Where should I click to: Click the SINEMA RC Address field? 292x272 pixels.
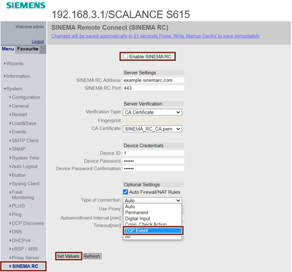[153, 80]
